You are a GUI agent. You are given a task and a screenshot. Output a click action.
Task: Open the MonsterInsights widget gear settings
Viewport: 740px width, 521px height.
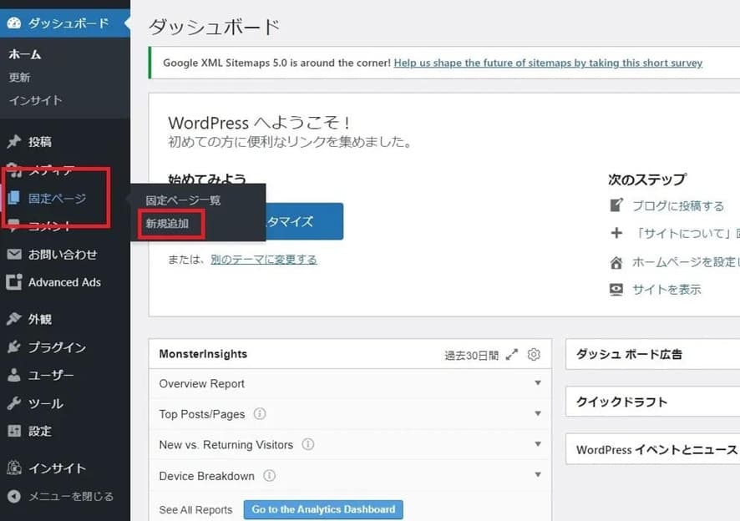coord(534,354)
